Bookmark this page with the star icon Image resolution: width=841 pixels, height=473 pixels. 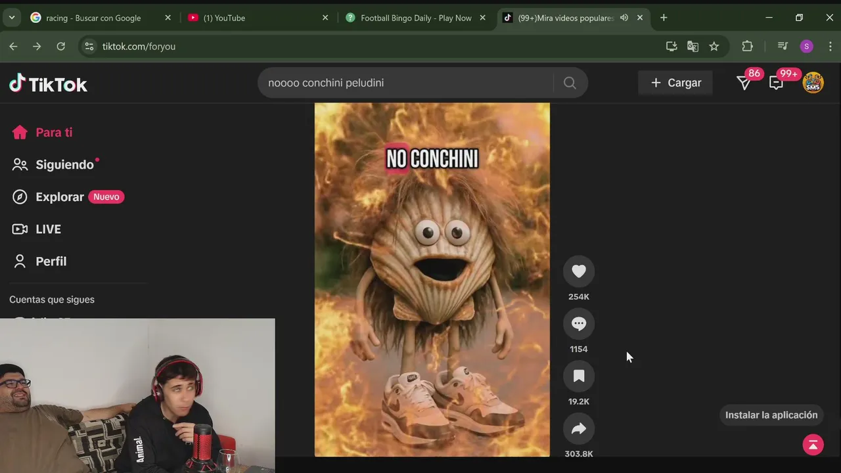[714, 46]
